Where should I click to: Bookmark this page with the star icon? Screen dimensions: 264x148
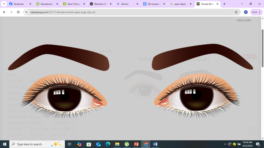tap(236, 12)
